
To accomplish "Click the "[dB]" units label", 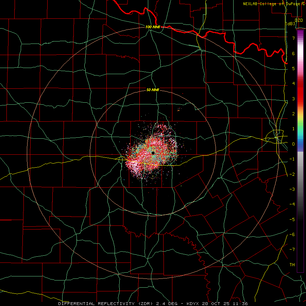I will pos(290,24).
